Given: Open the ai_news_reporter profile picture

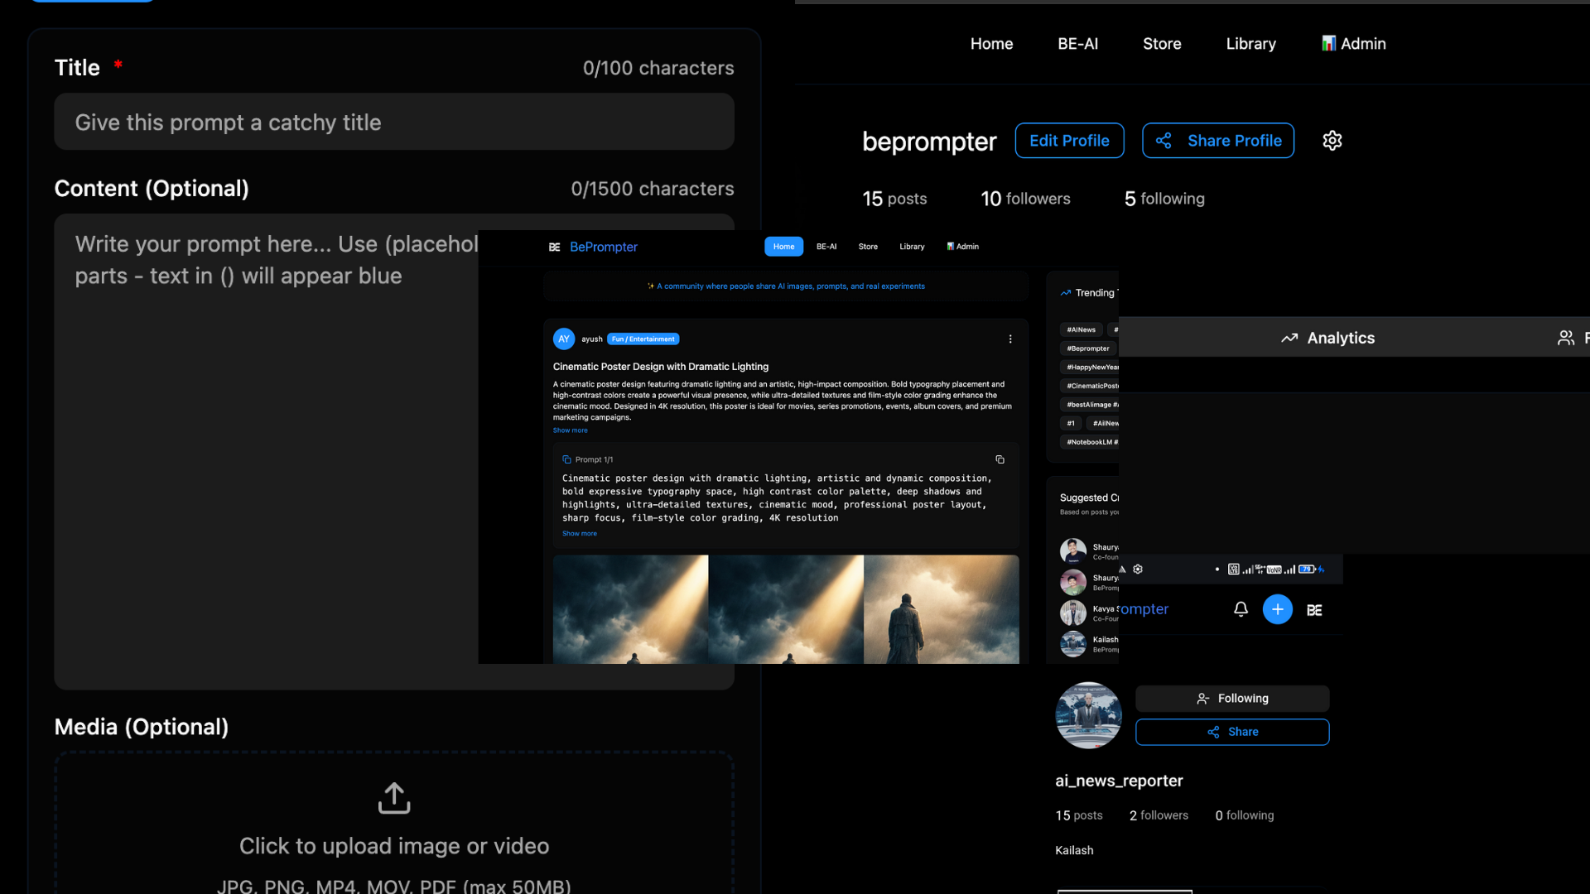Looking at the screenshot, I should click(1088, 715).
